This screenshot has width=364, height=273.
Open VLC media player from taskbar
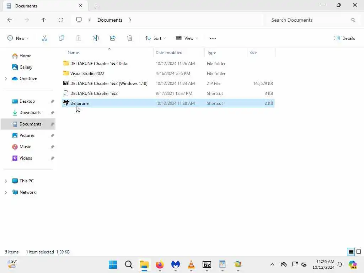(191, 264)
